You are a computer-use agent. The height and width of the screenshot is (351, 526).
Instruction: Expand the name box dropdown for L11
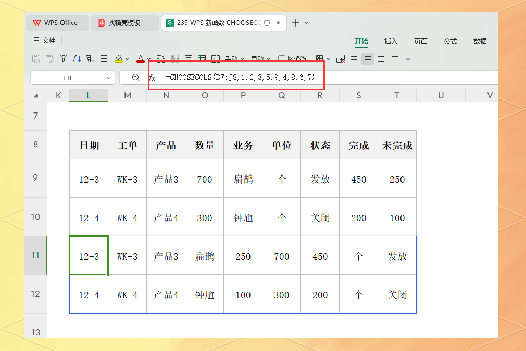click(x=109, y=78)
